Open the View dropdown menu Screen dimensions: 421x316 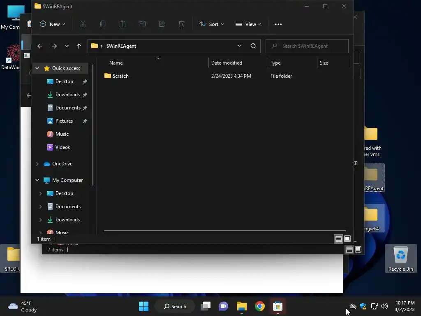click(248, 24)
